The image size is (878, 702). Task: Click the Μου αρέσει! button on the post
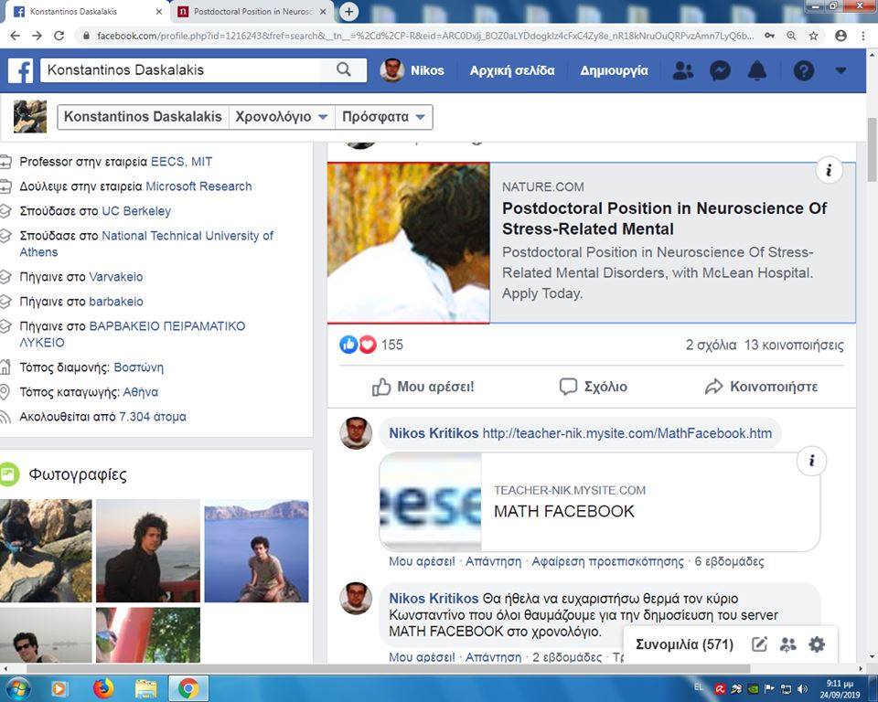[423, 387]
